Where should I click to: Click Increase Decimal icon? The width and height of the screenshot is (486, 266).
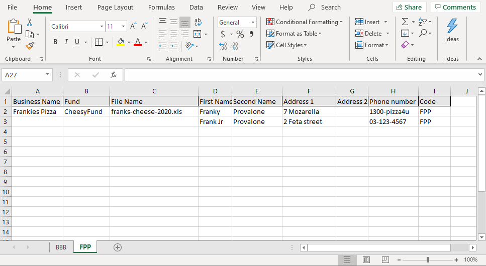point(223,46)
